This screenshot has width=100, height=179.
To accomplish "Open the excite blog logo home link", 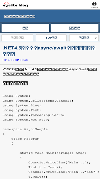I will coord(15,5).
